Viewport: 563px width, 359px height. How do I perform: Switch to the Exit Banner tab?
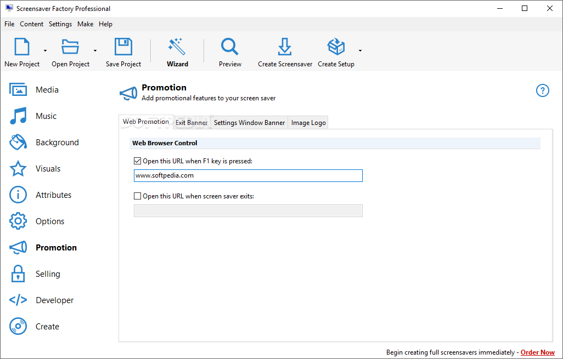pos(192,123)
